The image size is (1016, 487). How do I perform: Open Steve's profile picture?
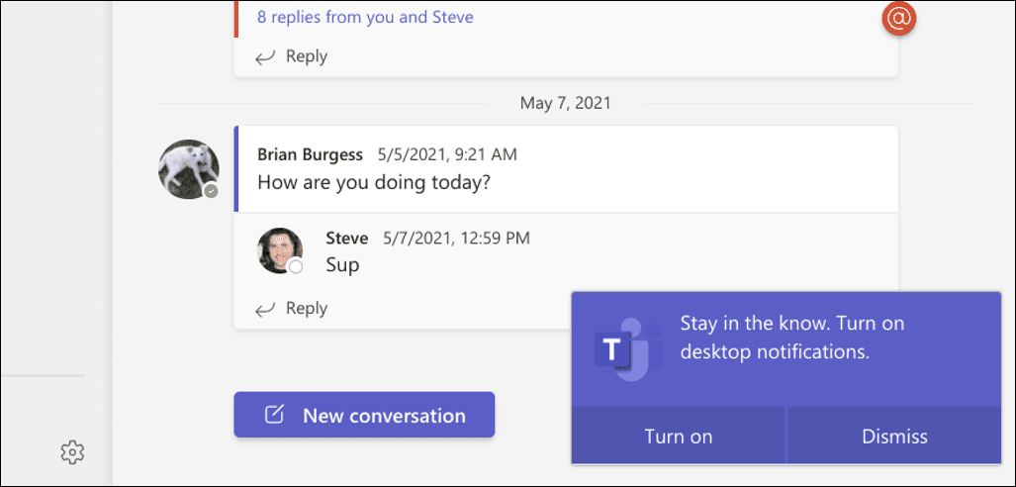279,250
